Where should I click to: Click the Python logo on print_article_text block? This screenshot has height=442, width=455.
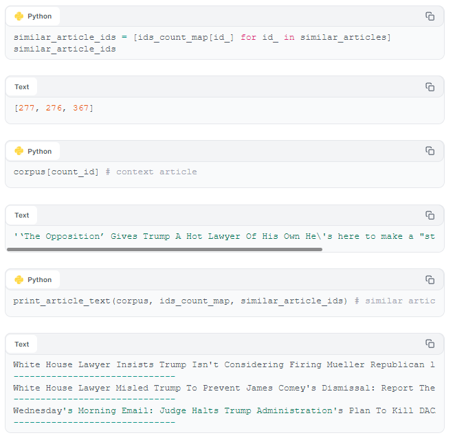[19, 280]
